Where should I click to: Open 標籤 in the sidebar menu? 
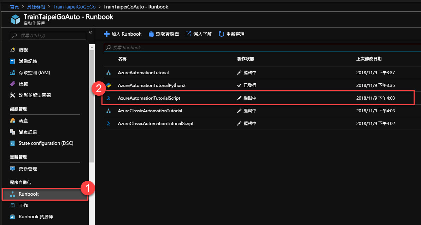tap(23, 84)
